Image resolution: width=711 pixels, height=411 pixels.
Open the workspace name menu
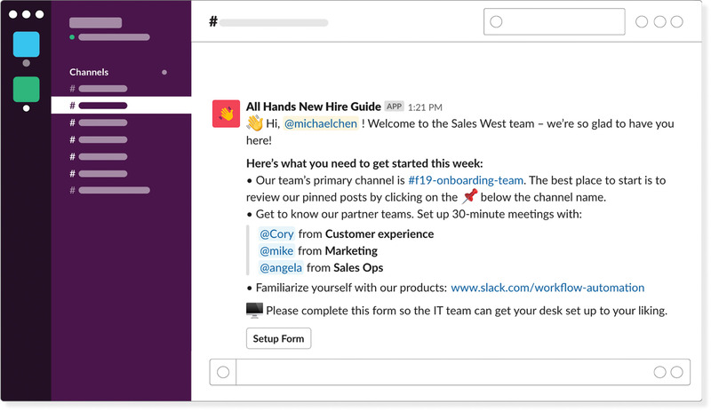tap(95, 23)
